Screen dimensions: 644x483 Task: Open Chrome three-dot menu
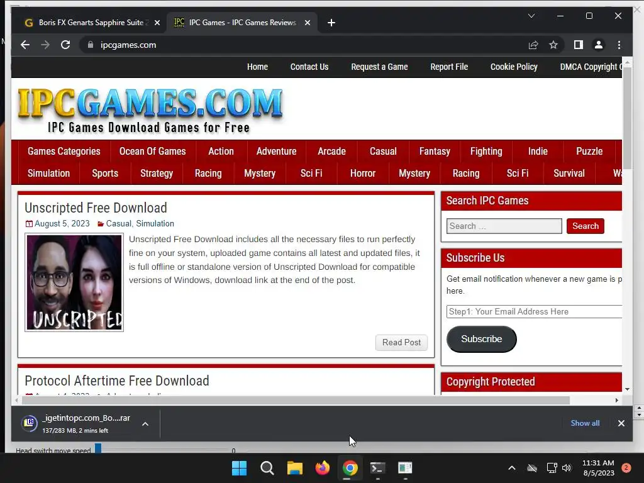(x=619, y=45)
